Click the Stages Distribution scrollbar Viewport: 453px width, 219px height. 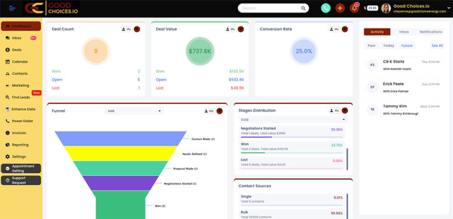[347, 159]
